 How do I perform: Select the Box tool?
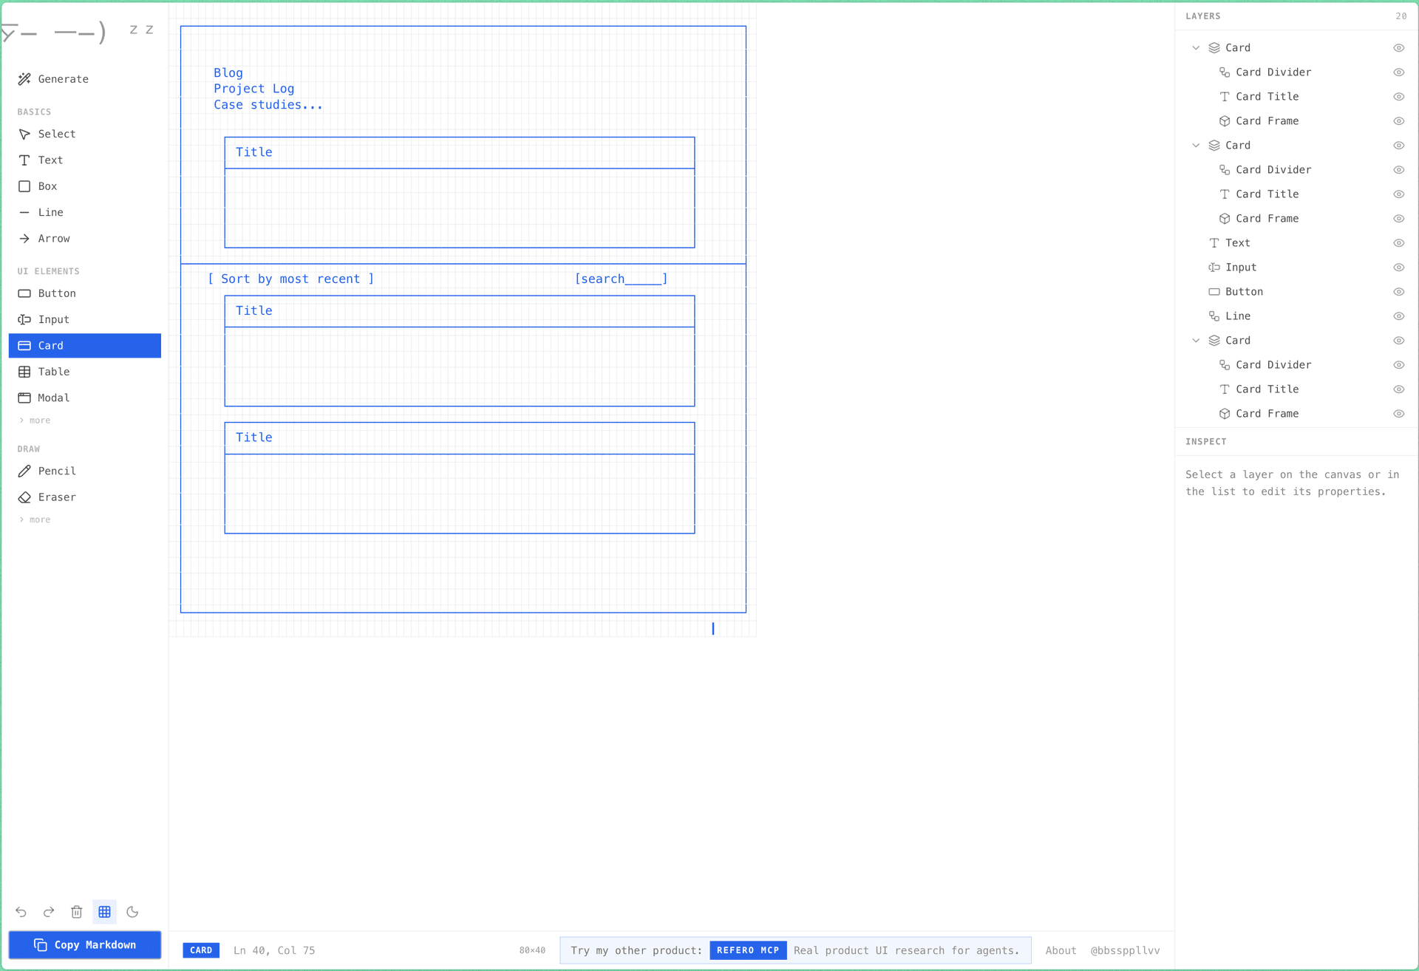point(48,185)
